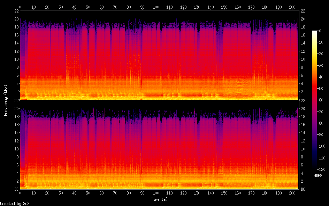This screenshot has width=329, height=206.
Task: Click the "dBFS" label under the color scale
Action: click(x=318, y=176)
